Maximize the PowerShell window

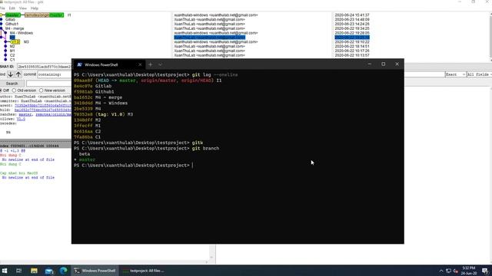[x=383, y=64]
